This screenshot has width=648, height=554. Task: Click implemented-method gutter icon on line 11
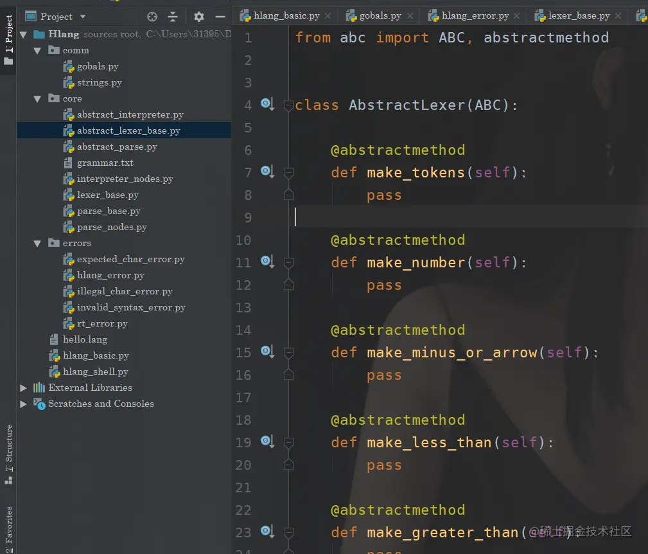click(x=267, y=262)
